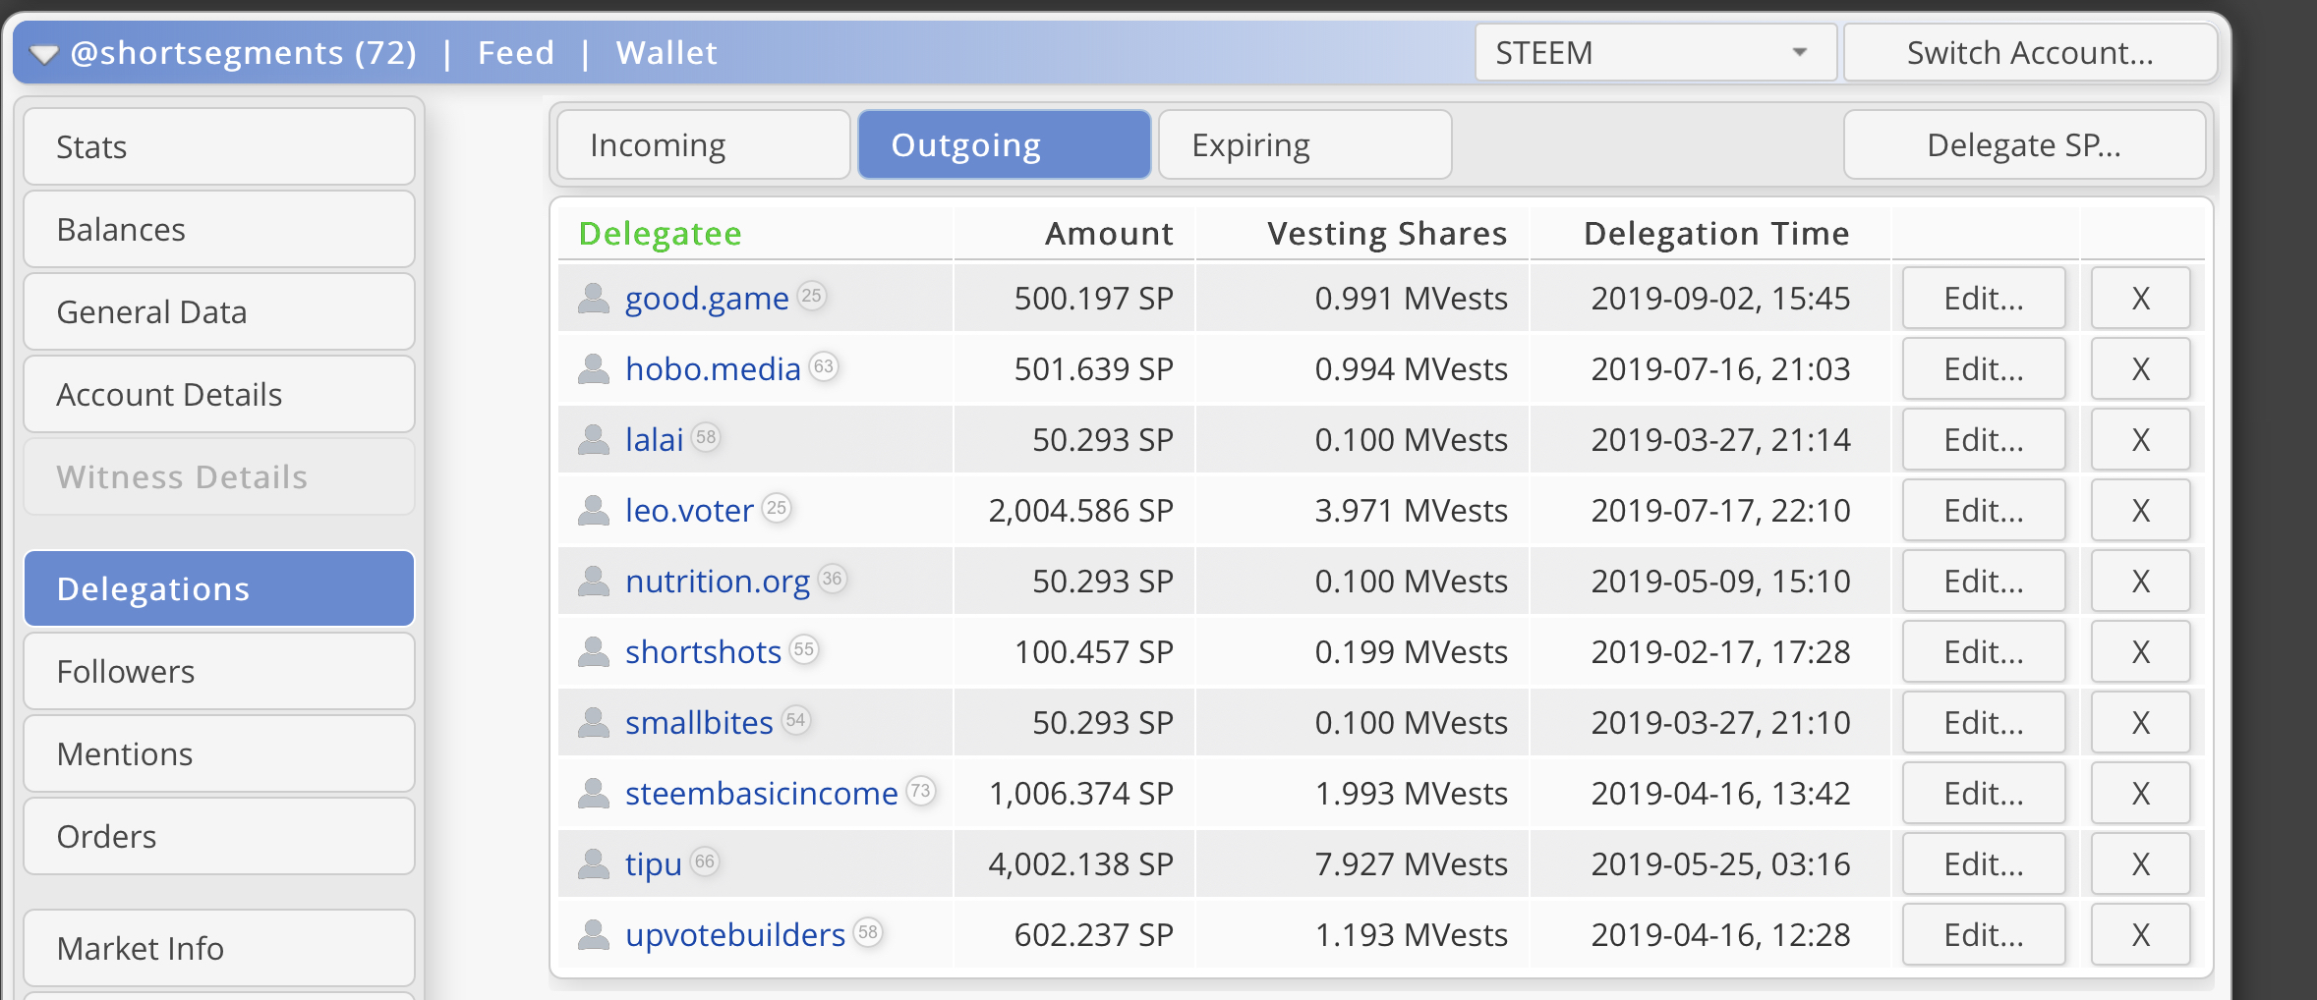Click the user avatar icon beside good.game

coord(594,298)
